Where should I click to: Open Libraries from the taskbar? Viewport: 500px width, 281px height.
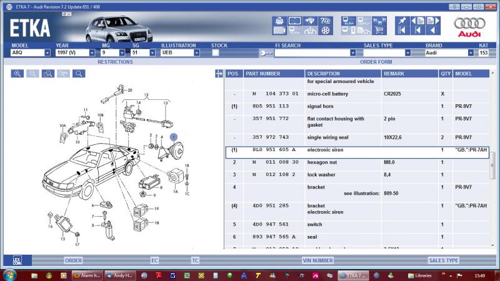420,275
